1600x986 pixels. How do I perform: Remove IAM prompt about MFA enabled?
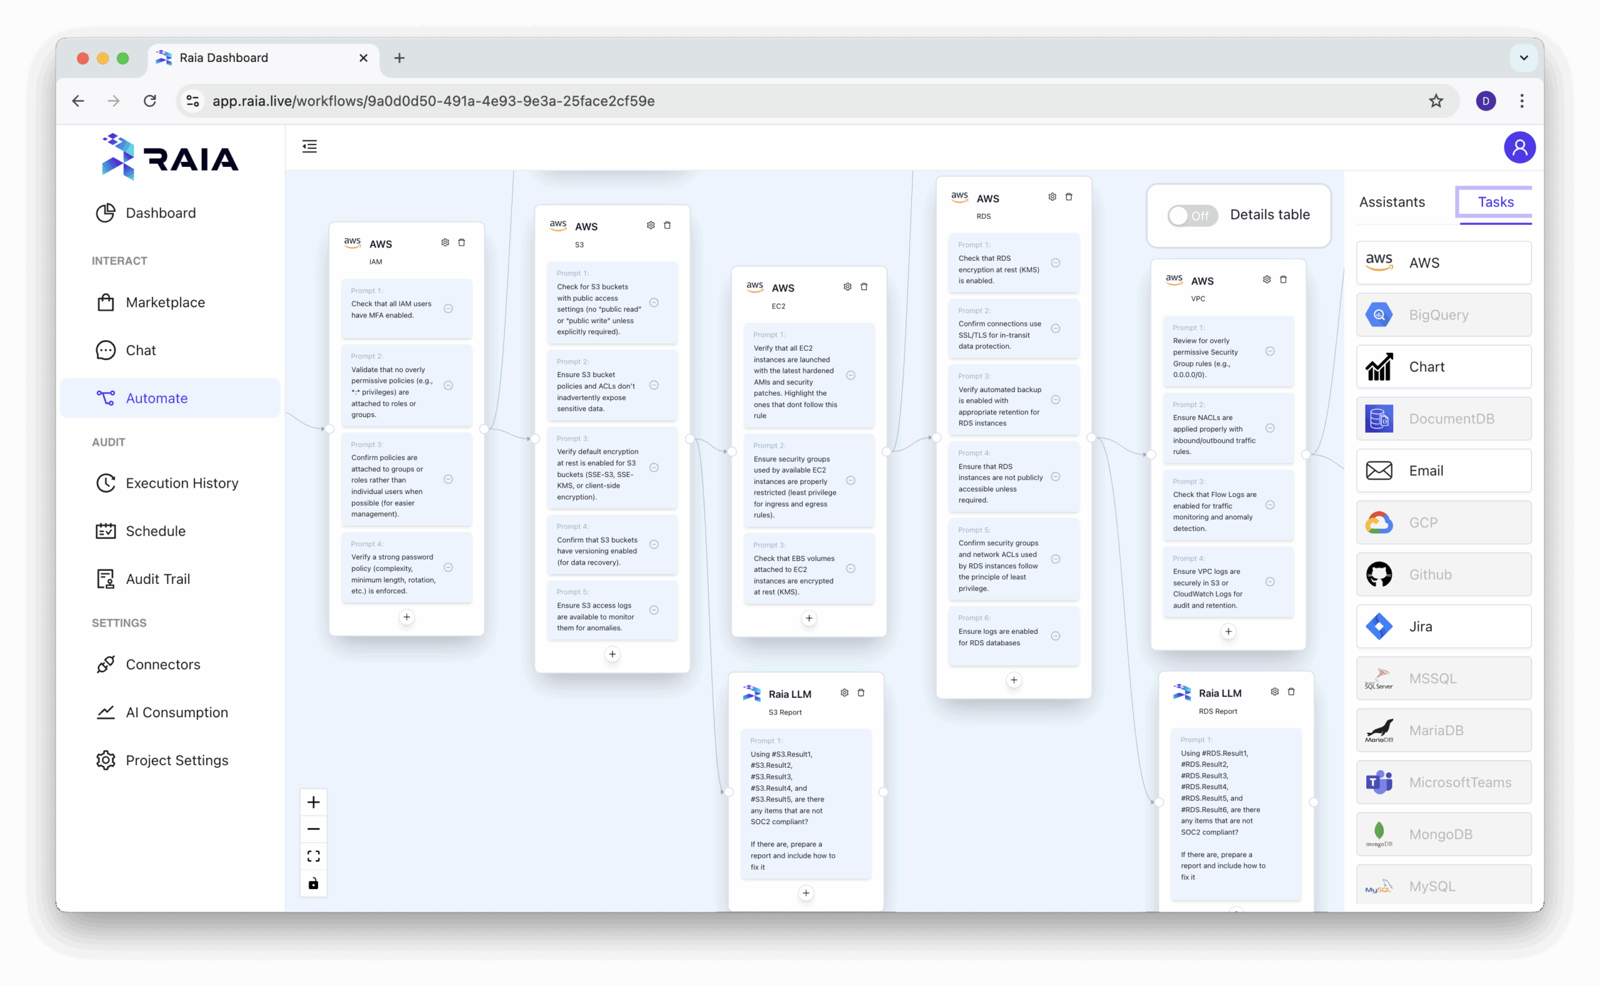[x=448, y=309]
